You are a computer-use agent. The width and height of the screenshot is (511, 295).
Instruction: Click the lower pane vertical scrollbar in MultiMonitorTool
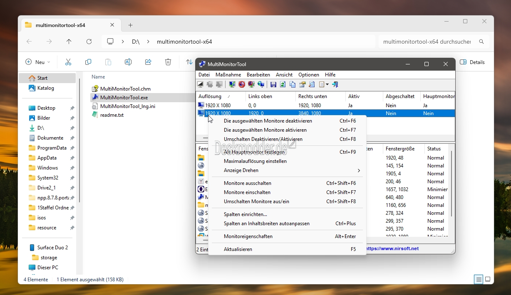tap(451, 183)
